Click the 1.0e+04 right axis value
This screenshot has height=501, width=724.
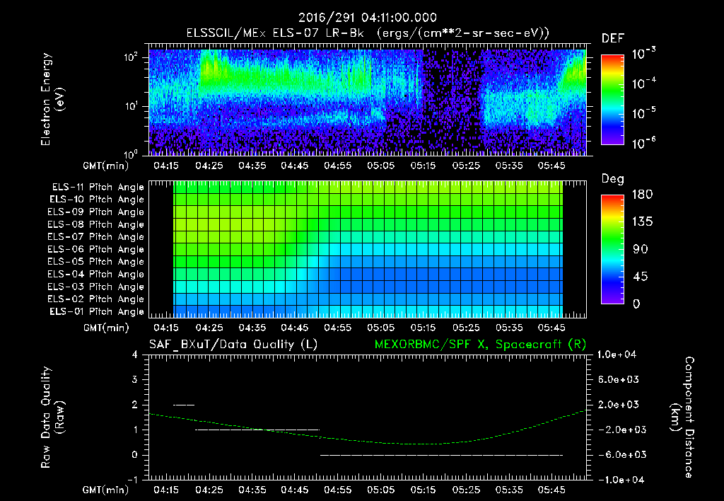(617, 355)
